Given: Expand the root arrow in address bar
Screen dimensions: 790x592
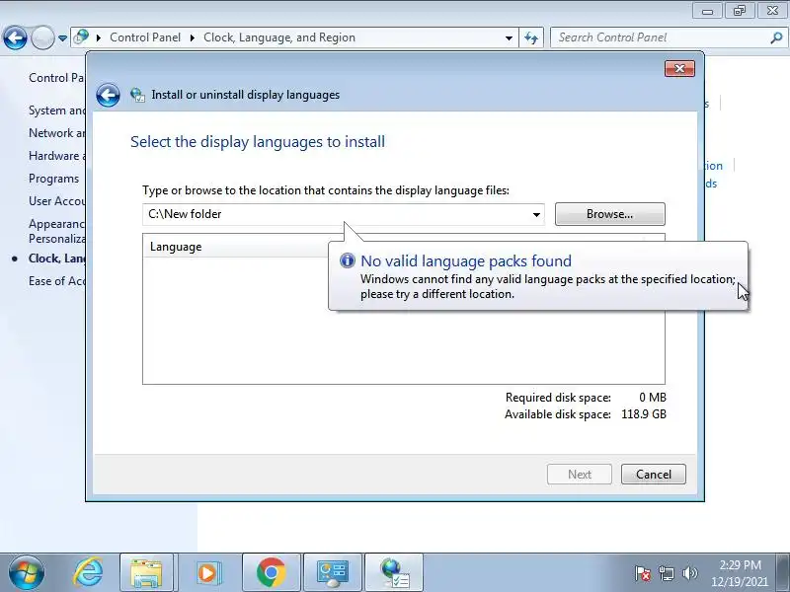Looking at the screenshot, I should [98, 37].
